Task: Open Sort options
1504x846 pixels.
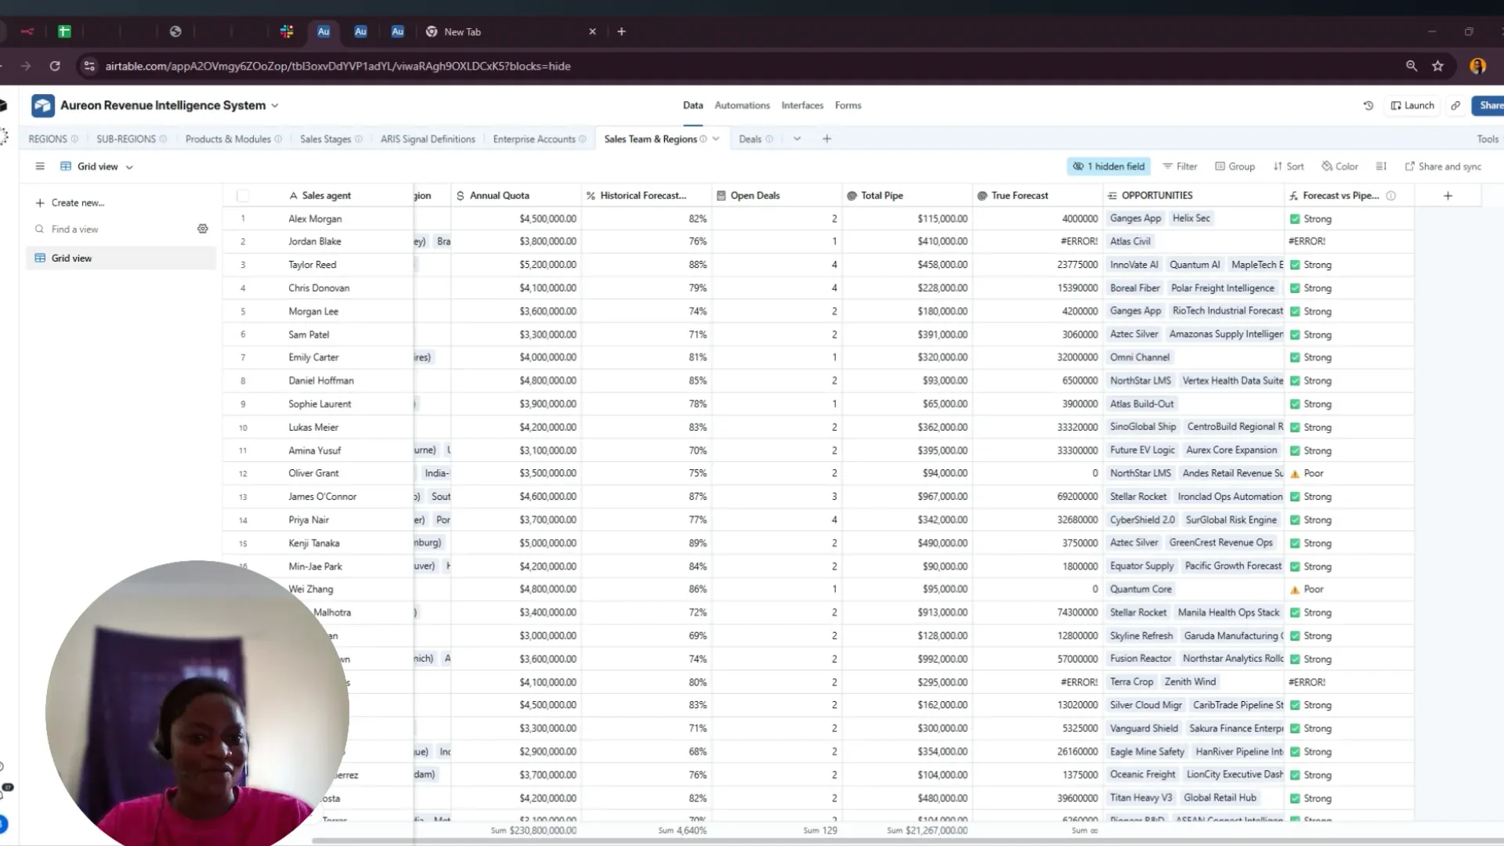Action: [1289, 166]
